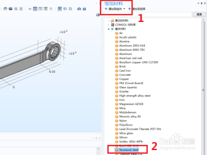Close the Add Material panel
This screenshot has height=155, width=207.
205,3
